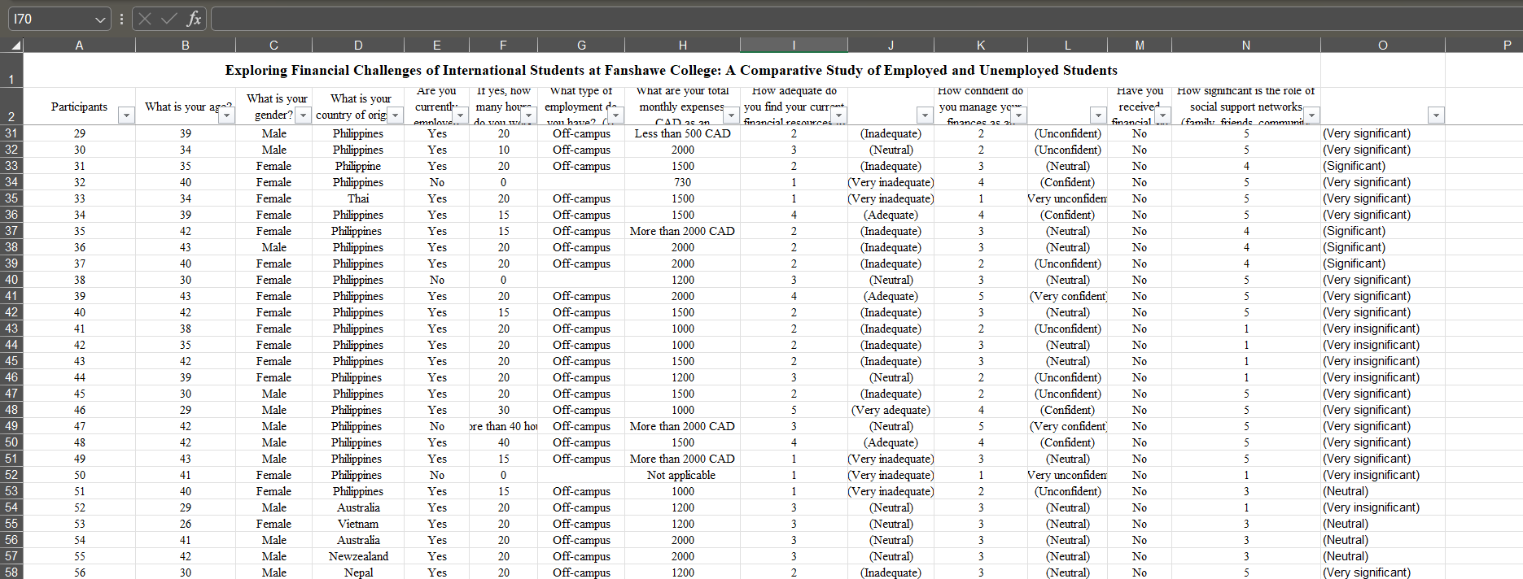Click the 'Participants' header cell
The width and height of the screenshot is (1523, 579).
coord(79,107)
